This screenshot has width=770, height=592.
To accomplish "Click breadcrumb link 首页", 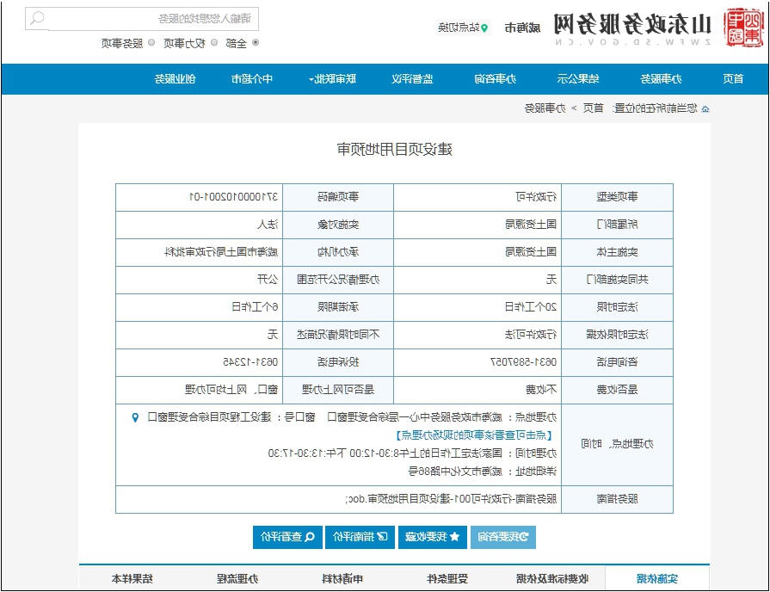I will coord(594,108).
